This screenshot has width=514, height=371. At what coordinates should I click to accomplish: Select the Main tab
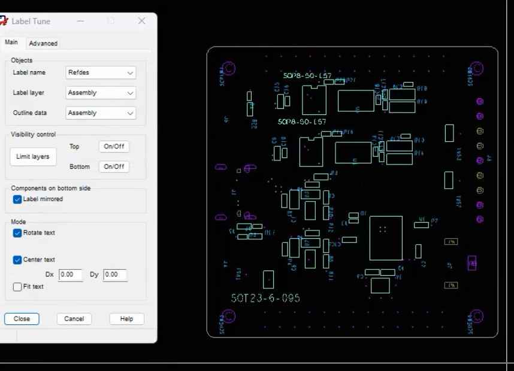click(11, 42)
